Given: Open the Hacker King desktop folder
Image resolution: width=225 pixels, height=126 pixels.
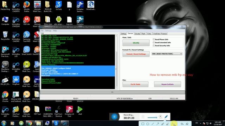Looking at the screenshot, I should [5, 6].
